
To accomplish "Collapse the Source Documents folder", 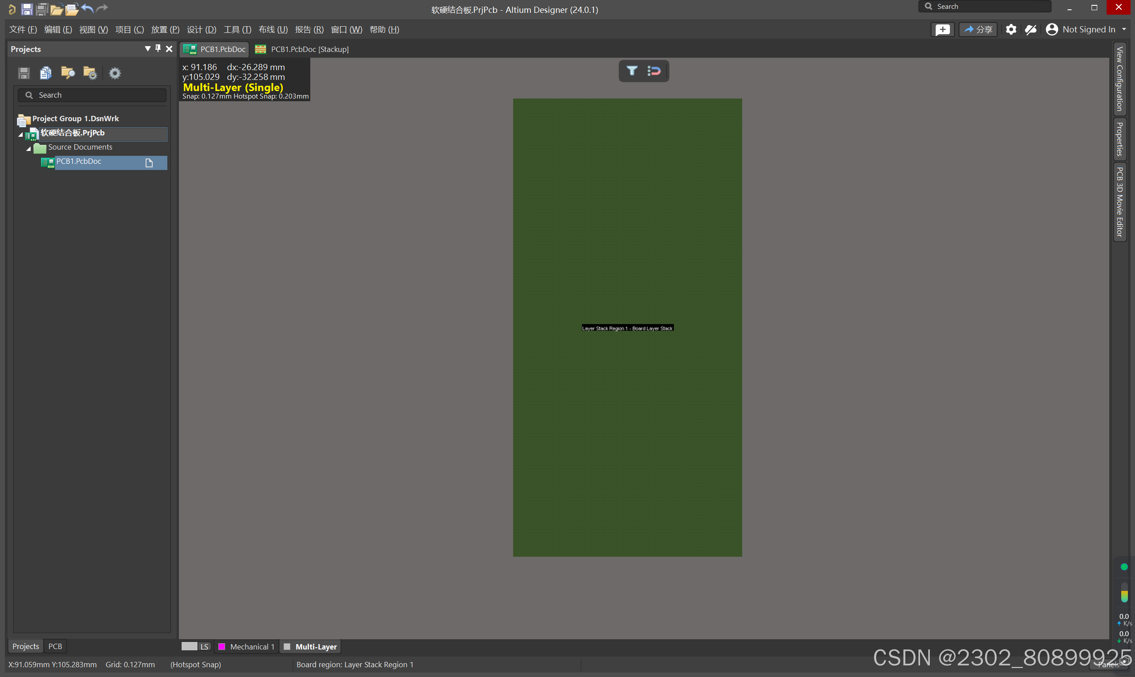I will tap(28, 148).
